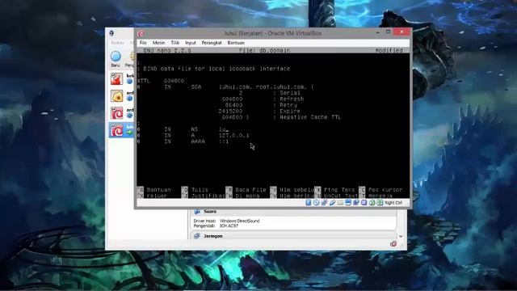Click the Suara section header in the Manager
This screenshot has width=517, height=291.
click(x=210, y=211)
